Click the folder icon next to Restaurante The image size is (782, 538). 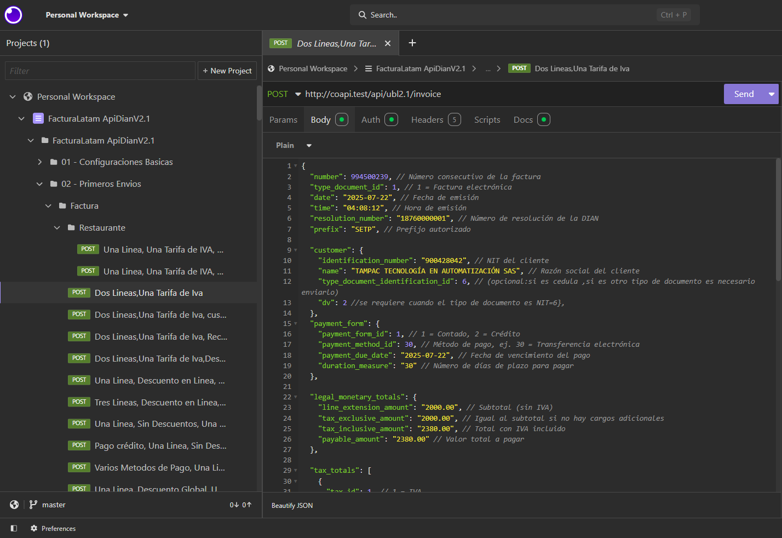tap(71, 227)
